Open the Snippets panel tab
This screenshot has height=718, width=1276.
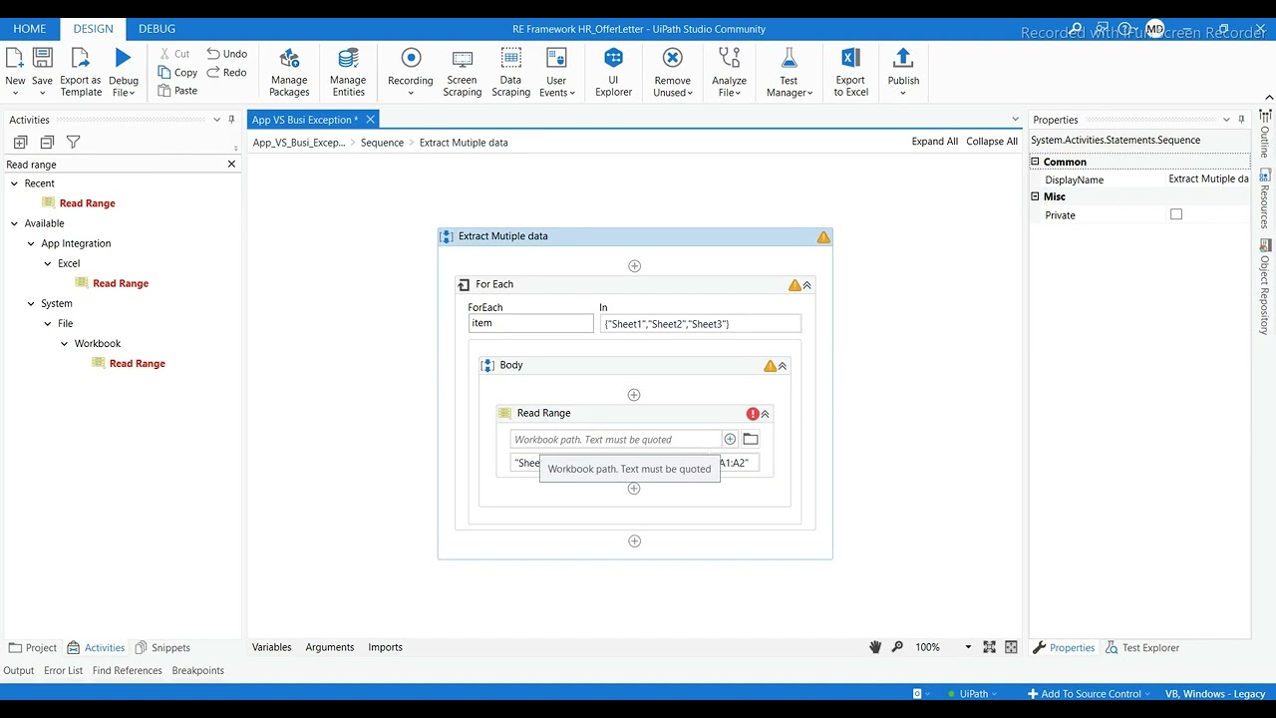click(x=162, y=647)
